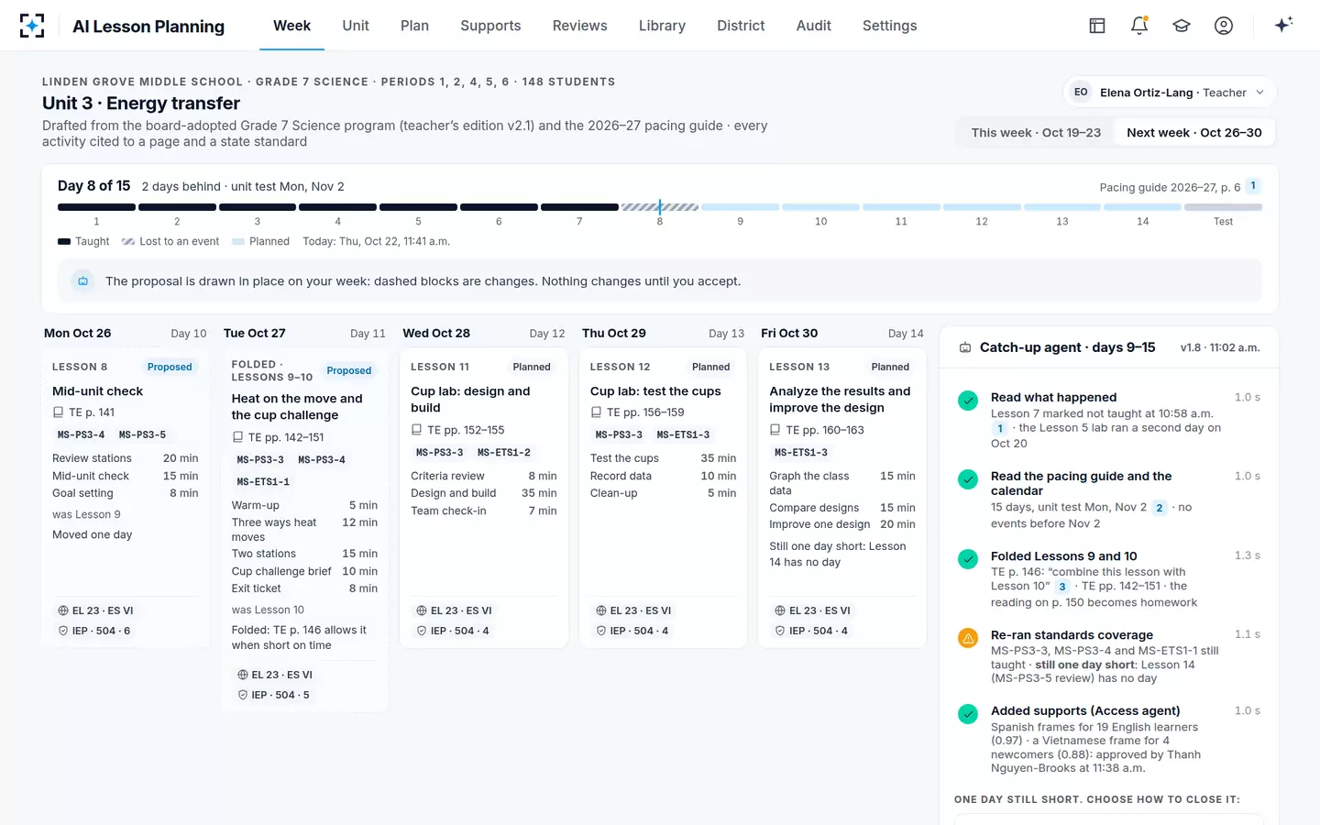
Task: Open the Library tab
Action: pos(662,26)
